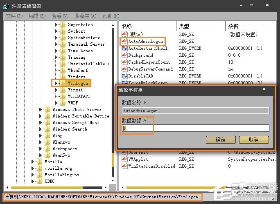Expand the WUDF tree node
The image size is (280, 204).
(56, 103)
